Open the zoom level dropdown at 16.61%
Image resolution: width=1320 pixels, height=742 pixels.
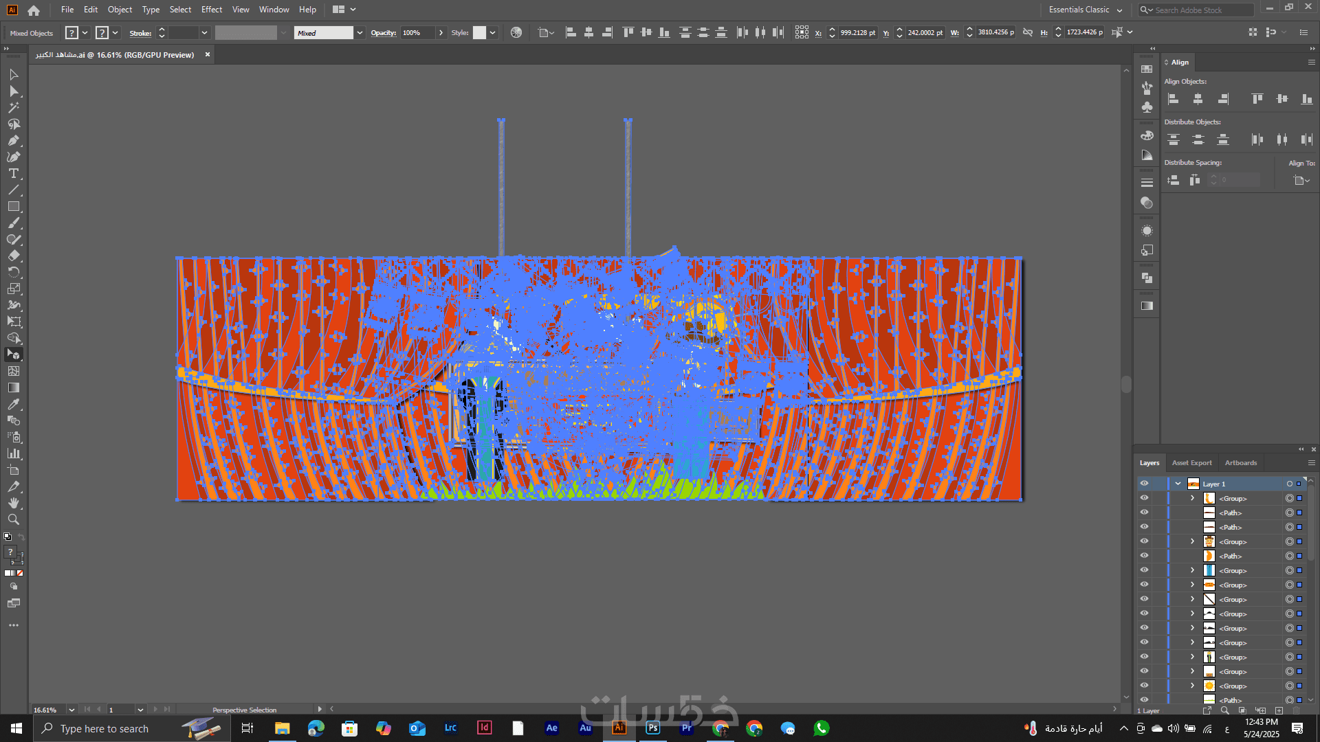click(71, 710)
